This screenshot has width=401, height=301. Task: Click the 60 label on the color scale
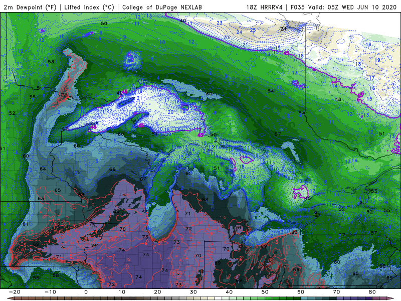(301, 292)
